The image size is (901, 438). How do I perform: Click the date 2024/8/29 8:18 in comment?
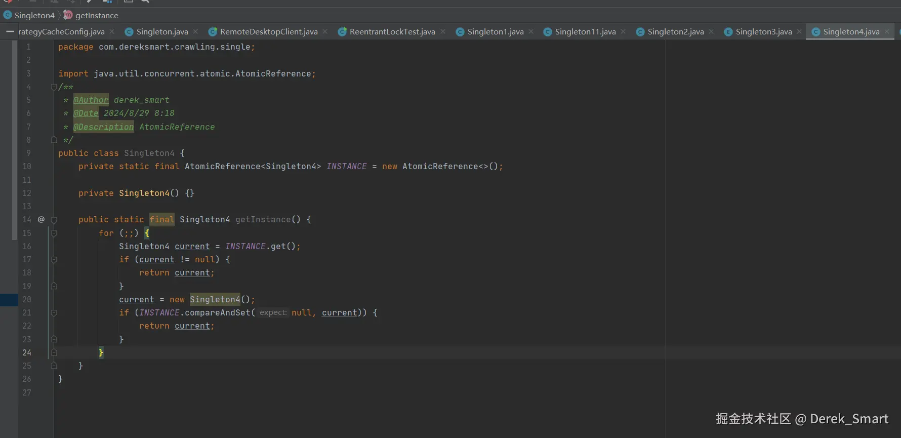click(139, 113)
